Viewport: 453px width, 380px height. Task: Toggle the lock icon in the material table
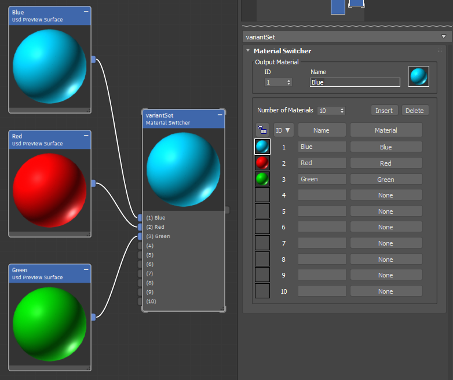point(262,130)
